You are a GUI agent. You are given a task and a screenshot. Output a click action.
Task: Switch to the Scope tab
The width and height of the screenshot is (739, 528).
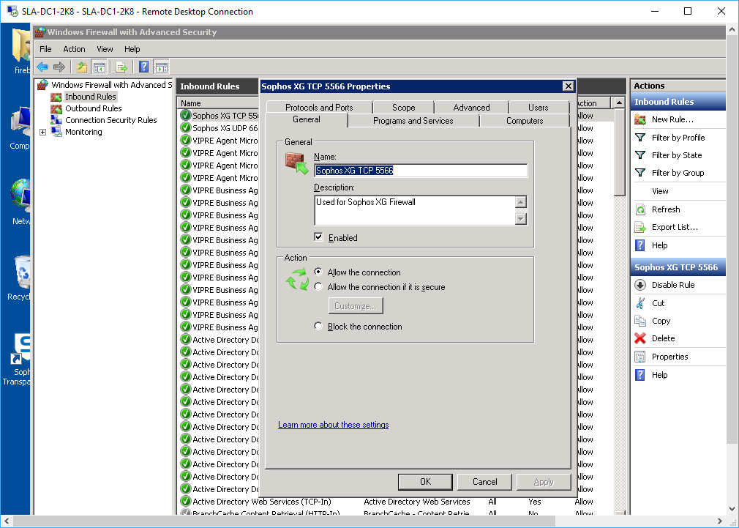(x=403, y=107)
